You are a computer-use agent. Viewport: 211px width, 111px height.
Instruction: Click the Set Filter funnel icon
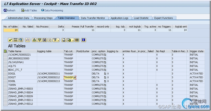[55, 40]
